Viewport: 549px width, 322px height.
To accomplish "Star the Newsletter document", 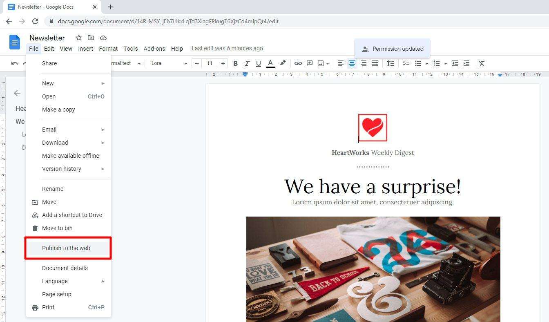I will (x=79, y=38).
